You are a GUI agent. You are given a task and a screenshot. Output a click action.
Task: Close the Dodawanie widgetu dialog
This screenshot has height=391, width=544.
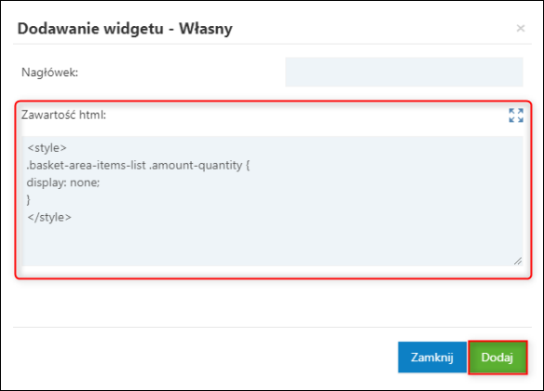click(x=521, y=28)
